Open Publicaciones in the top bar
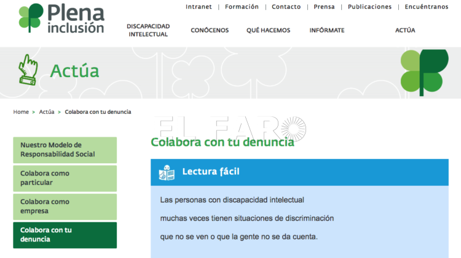 pos(369,7)
